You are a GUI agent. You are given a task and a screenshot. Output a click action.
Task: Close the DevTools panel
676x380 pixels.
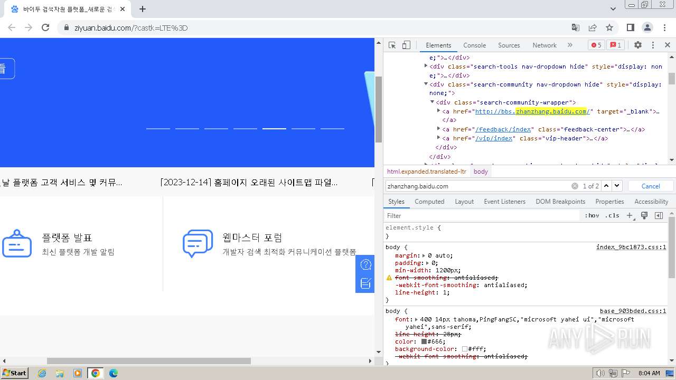[667, 45]
